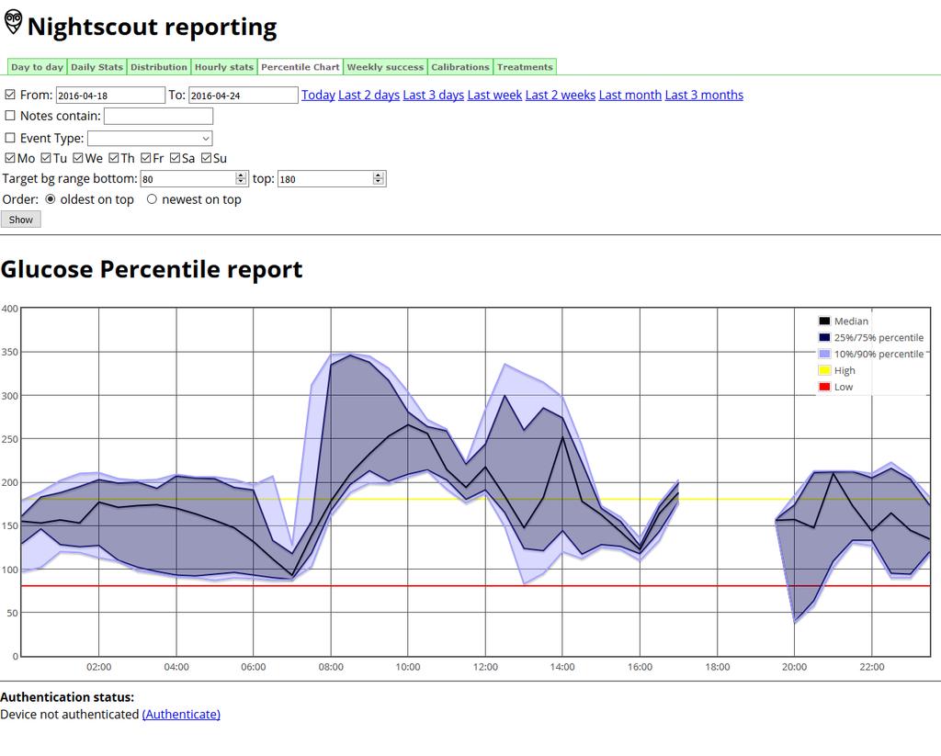
Task: Uncheck the Mo weekday checkbox
Action: 10,158
